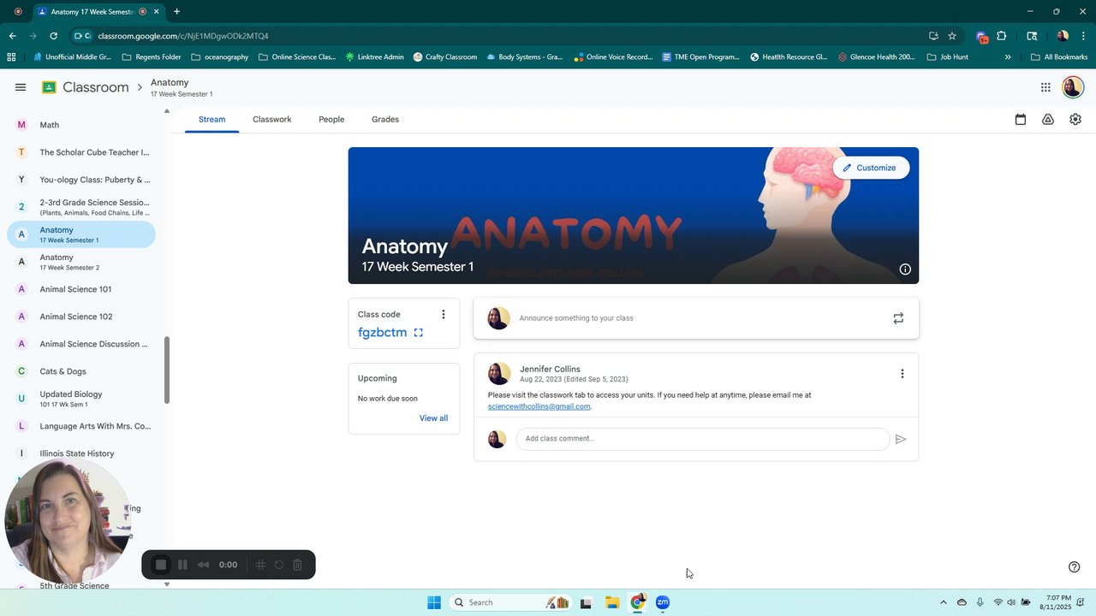The image size is (1096, 616).
Task: Select Anatomy 17 Week Semester 2 in sidebar
Action: click(81, 262)
